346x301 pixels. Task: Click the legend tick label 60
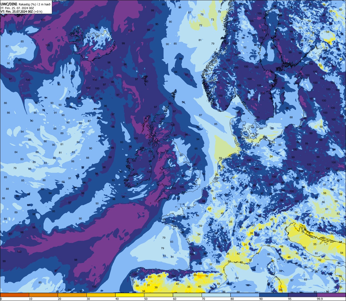[x=175, y=299]
